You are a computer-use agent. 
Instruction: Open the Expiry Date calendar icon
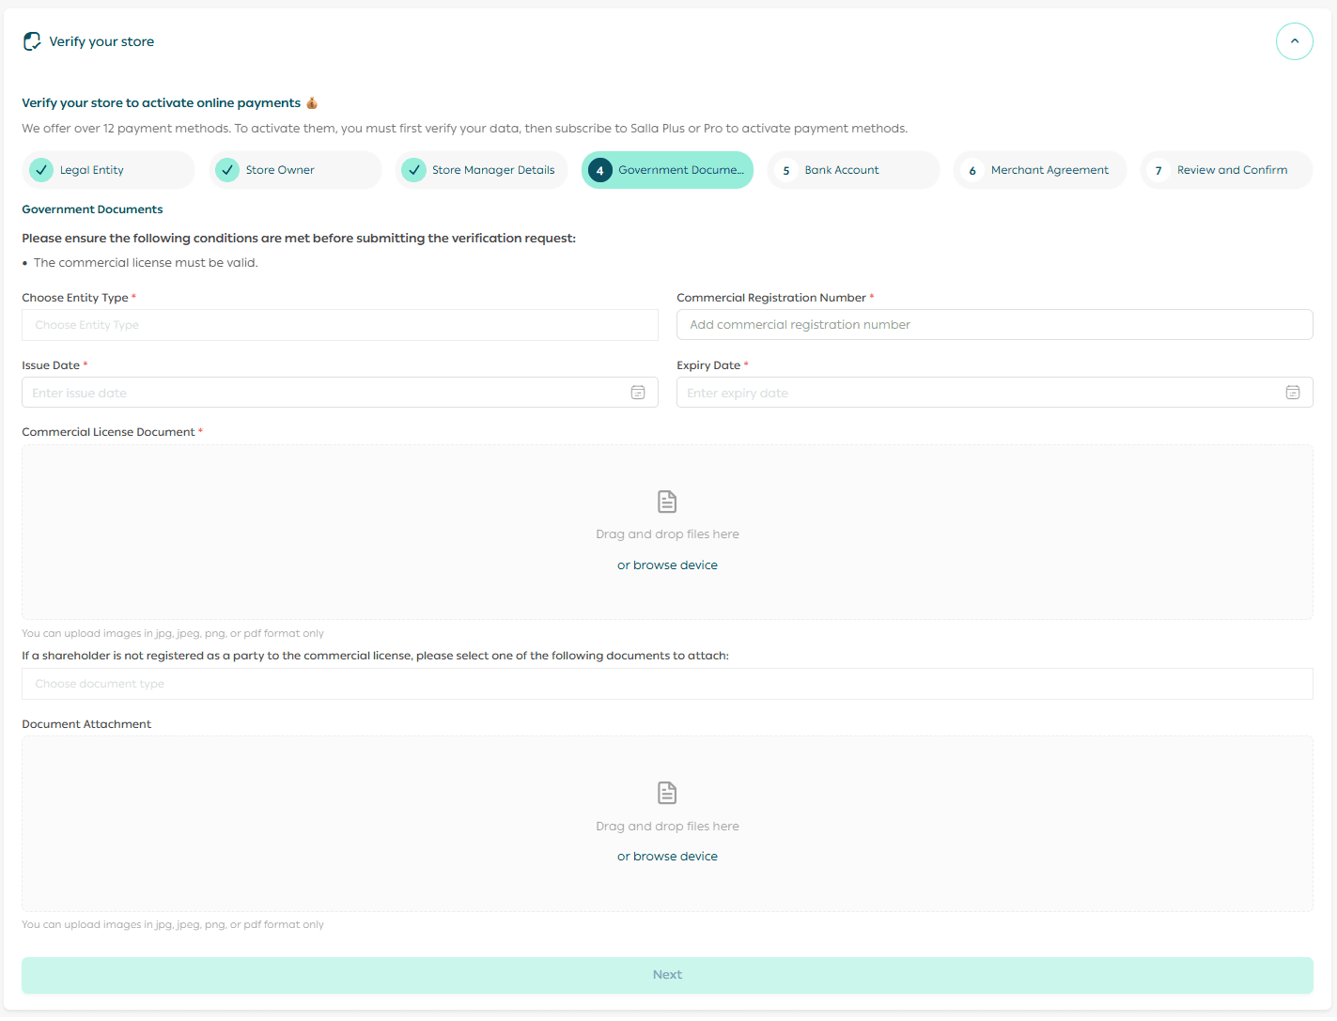pos(1292,393)
